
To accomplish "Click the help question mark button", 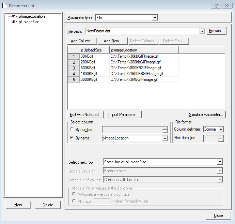I will [216, 6].
